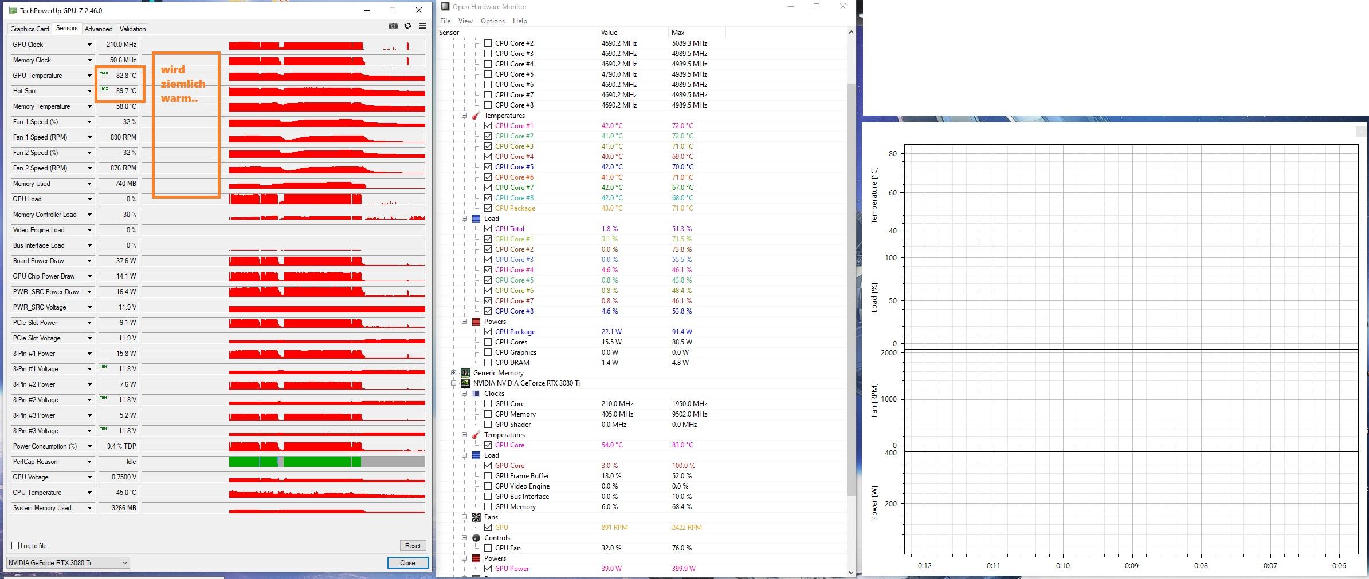
Task: Click the blue Load icon under CPU
Action: [x=476, y=219]
